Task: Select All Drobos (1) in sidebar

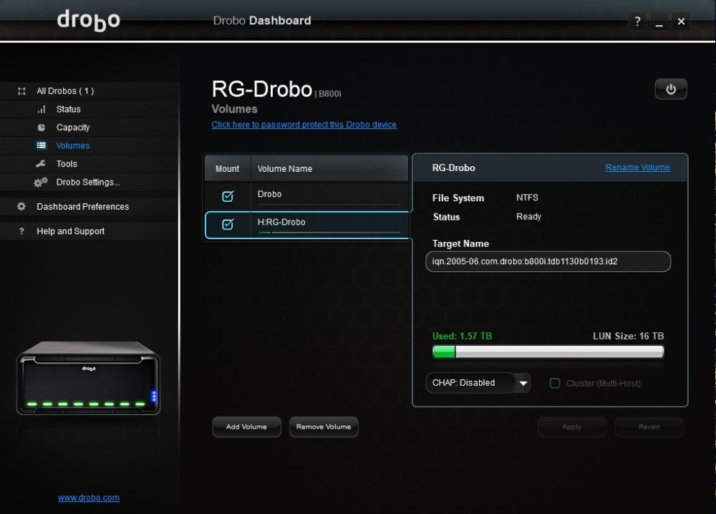Action: [x=89, y=91]
